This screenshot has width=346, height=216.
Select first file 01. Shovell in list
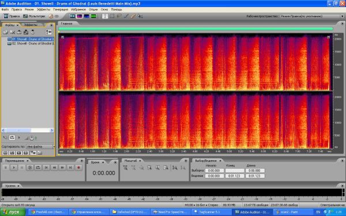tap(31, 39)
